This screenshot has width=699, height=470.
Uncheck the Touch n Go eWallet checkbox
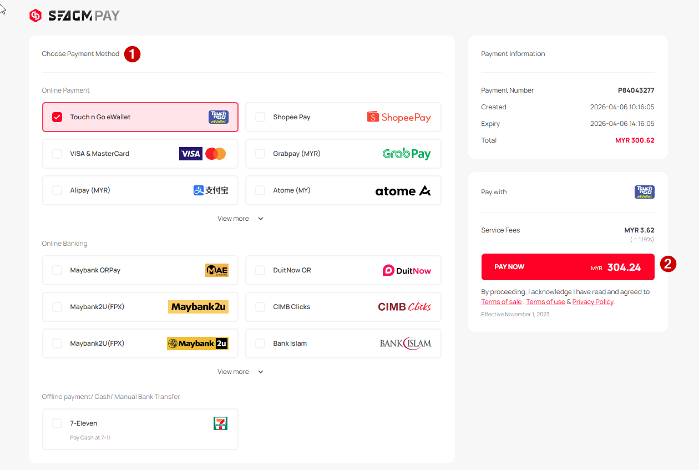pos(57,117)
